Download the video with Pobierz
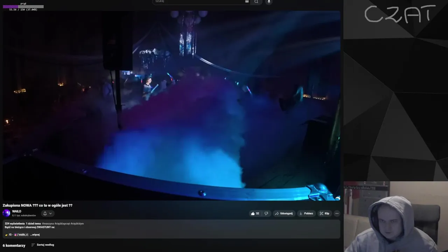Image resolution: width=448 pixels, height=252 pixels. click(306, 213)
